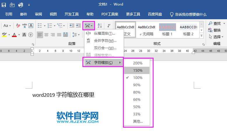Open 其他... scaling options

click(137, 121)
